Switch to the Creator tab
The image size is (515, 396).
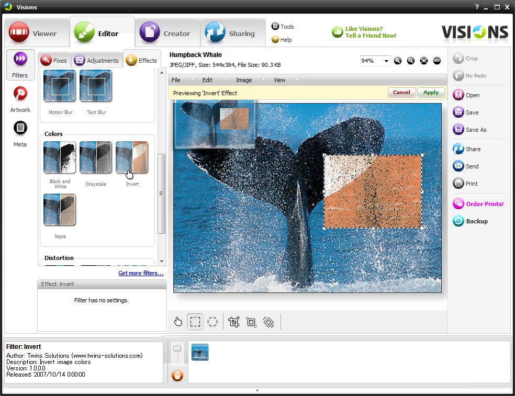point(167,33)
